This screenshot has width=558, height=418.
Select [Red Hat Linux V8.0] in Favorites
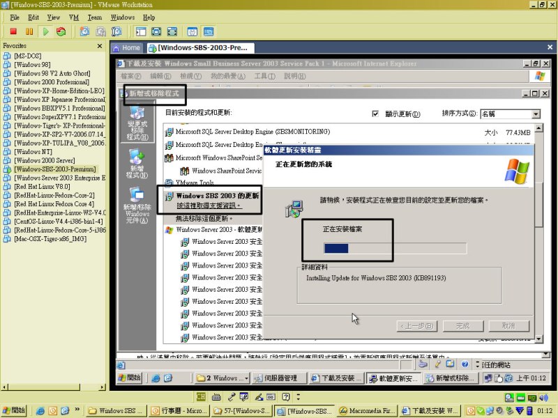tap(42, 187)
